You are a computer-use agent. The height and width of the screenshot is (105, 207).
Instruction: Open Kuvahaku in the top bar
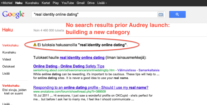[32, 3]
